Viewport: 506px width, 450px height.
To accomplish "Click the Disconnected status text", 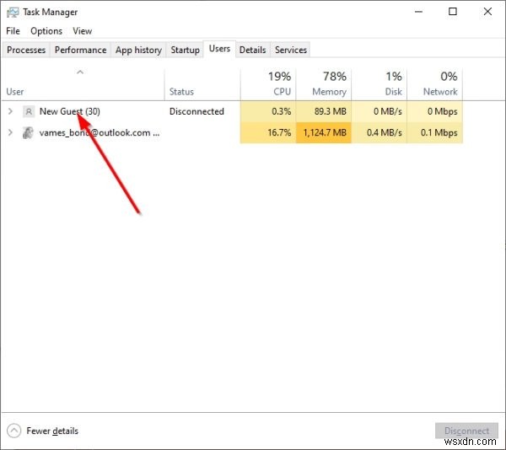I will [x=196, y=111].
